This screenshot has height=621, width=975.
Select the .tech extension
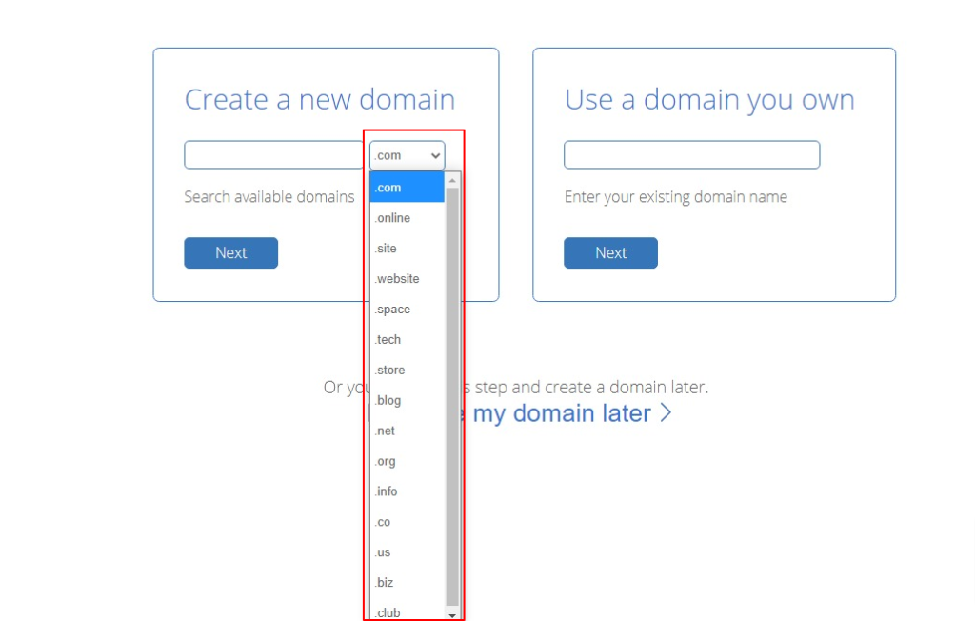pos(408,340)
